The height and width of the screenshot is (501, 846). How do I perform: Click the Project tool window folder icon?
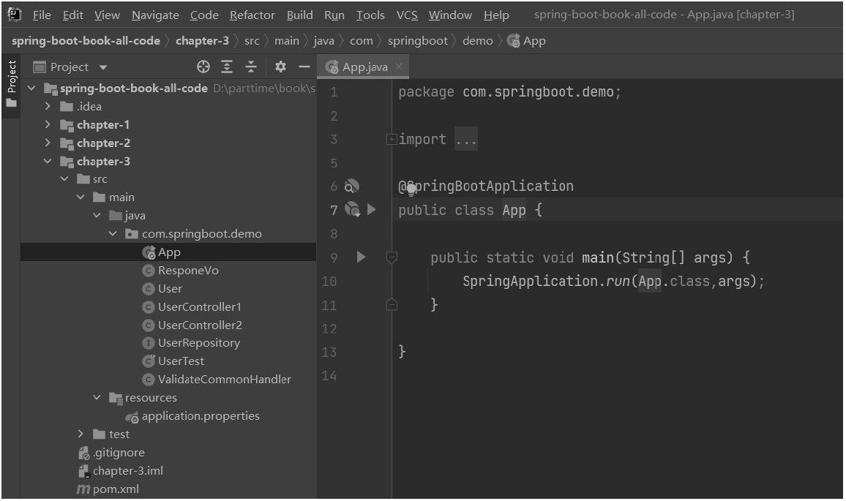point(40,67)
